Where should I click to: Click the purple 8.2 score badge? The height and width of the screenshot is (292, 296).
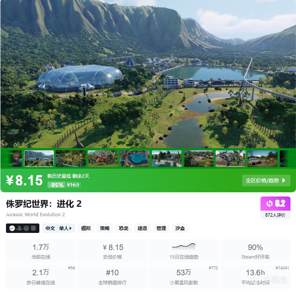(275, 203)
